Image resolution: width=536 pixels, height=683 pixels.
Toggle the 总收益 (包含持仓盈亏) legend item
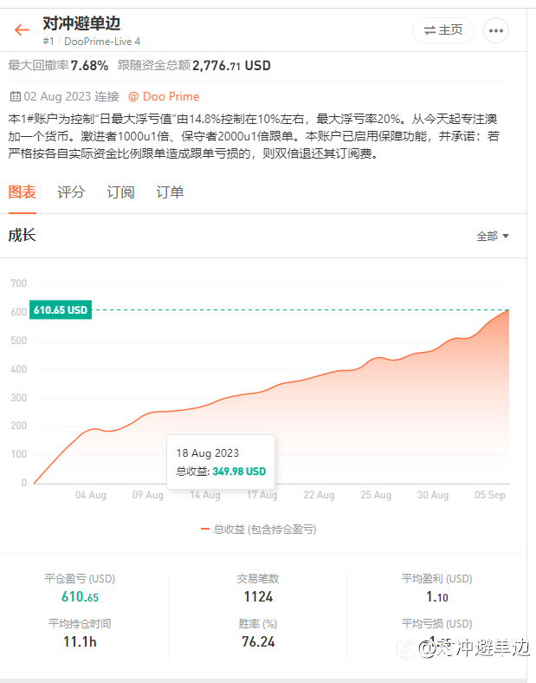click(258, 530)
